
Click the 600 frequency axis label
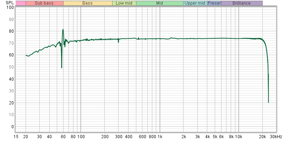pyautogui.click(x=142, y=137)
